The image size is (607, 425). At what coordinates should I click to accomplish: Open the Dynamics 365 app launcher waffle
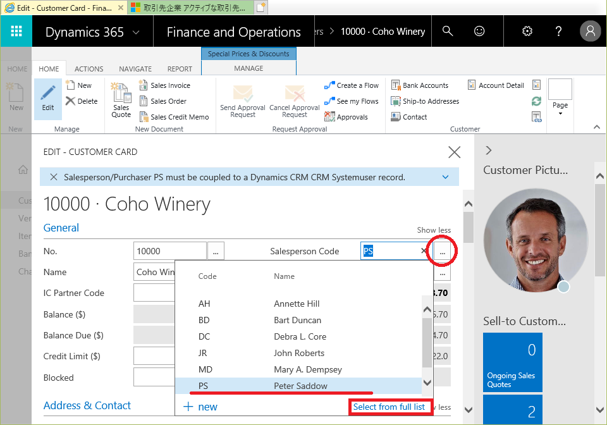(16, 31)
